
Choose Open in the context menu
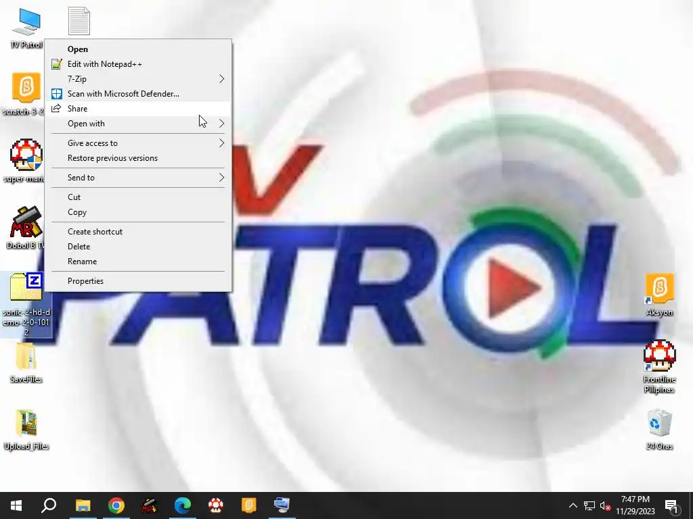[x=138, y=49]
